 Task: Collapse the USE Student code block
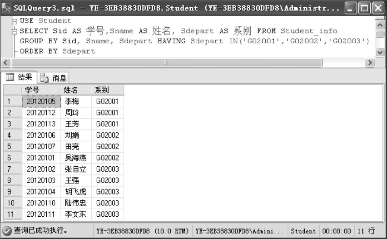(x=15, y=21)
